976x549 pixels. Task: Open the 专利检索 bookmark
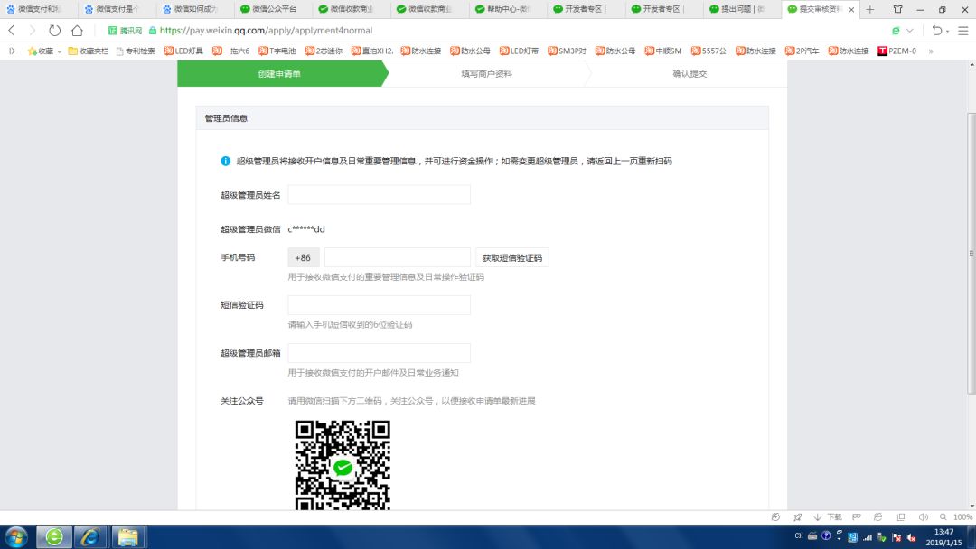(x=135, y=51)
